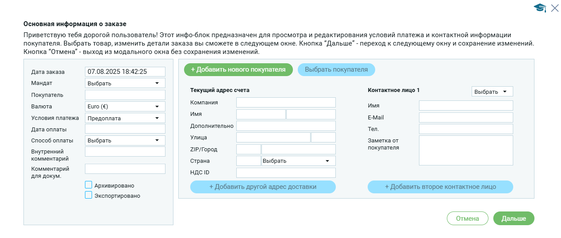Viewport: 561px width, 238px height.
Task: Click Добавить другой адрес доставки button
Action: [263, 187]
